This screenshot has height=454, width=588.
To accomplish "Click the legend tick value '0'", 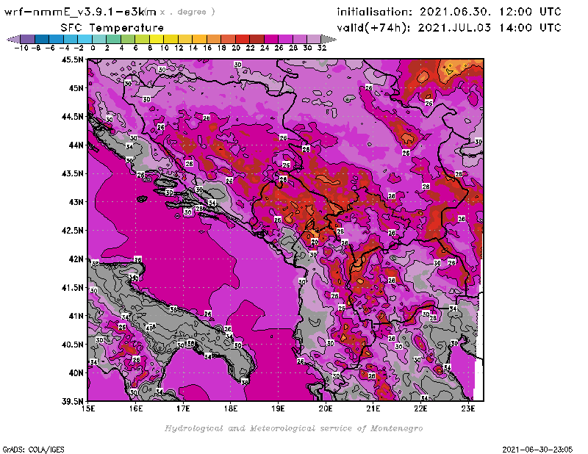I will pyautogui.click(x=93, y=48).
